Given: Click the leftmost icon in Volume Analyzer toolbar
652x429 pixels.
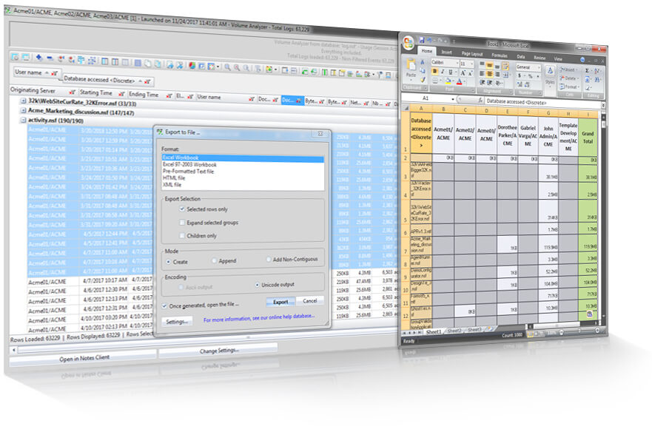Looking at the screenshot, I should click(x=15, y=57).
